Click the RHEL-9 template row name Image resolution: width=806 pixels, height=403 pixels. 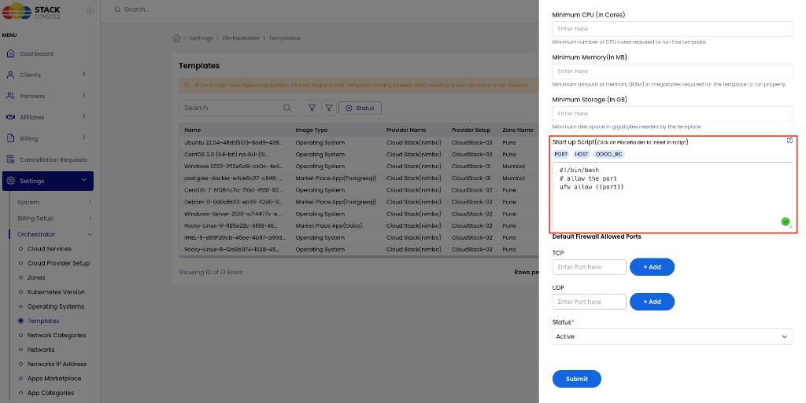pos(235,237)
